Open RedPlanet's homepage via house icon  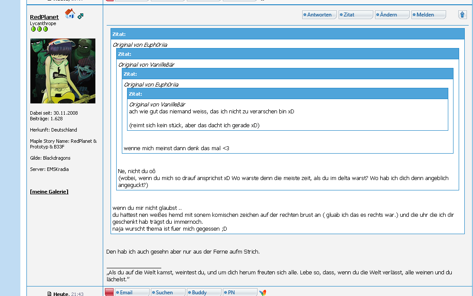(x=70, y=14)
